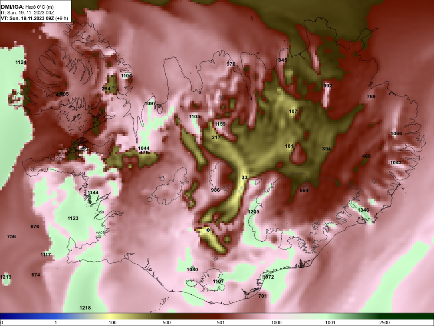This screenshot has width=434, height=326.
Task: Click the map value 701
Action: tap(263, 296)
